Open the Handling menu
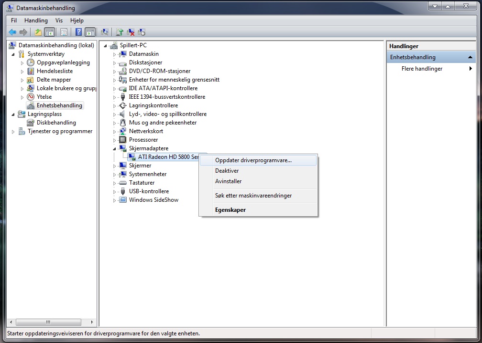The image size is (482, 343). (x=36, y=20)
